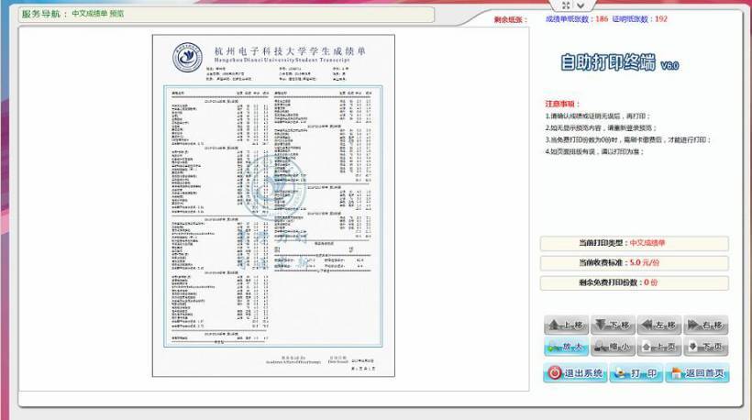Click the 成绩单纸张数 186 text

point(577,19)
